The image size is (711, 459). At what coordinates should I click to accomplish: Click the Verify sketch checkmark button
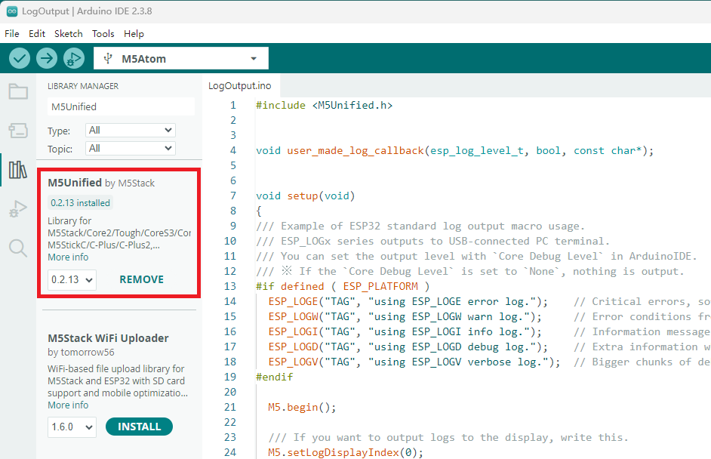[x=20, y=58]
